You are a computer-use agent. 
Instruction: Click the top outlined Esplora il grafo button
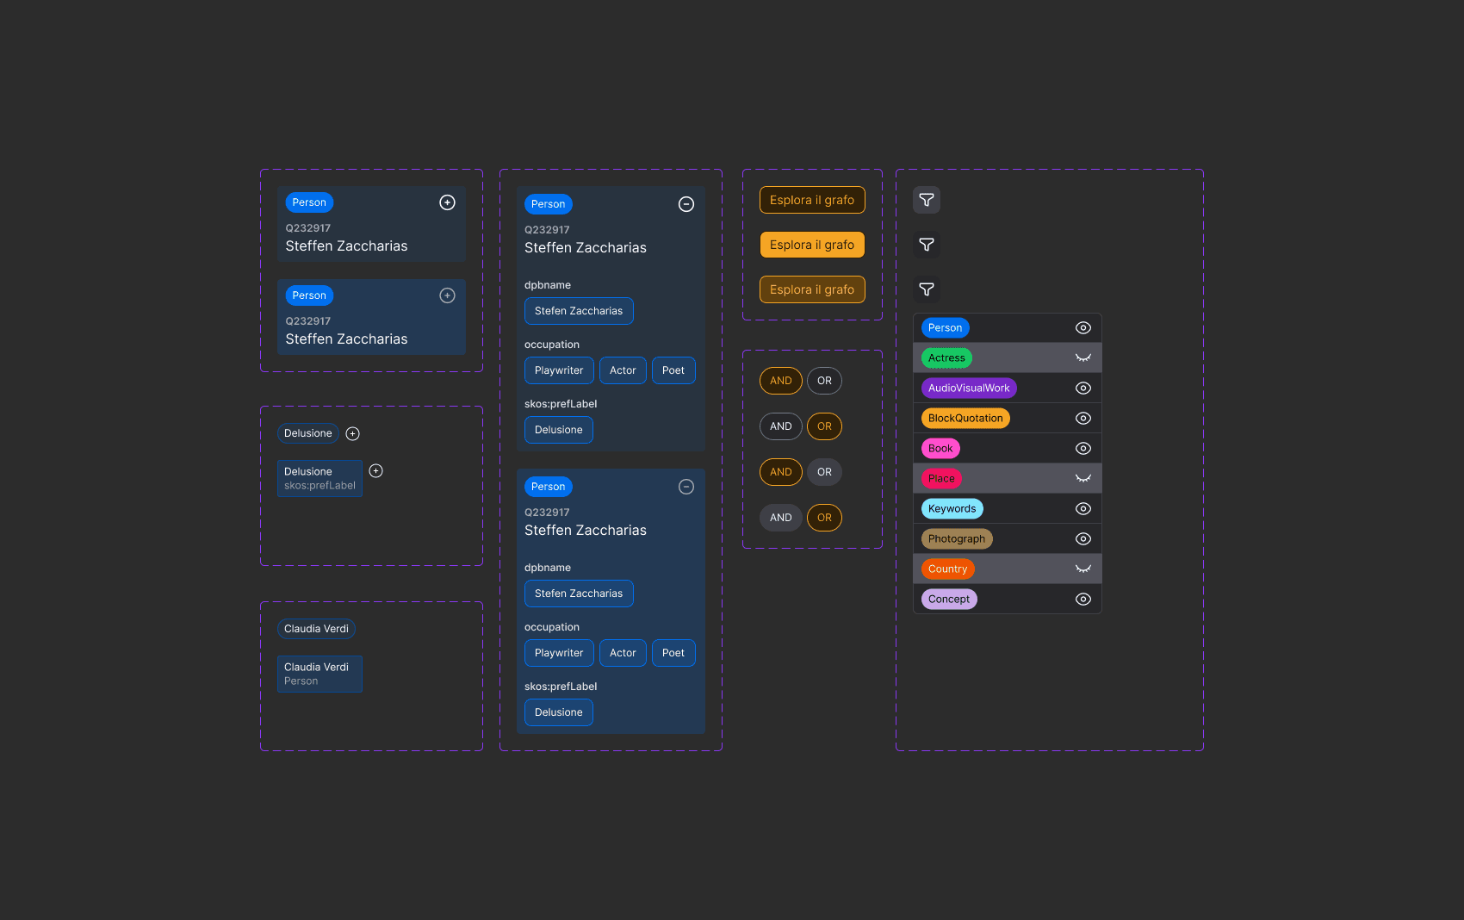[x=812, y=200]
